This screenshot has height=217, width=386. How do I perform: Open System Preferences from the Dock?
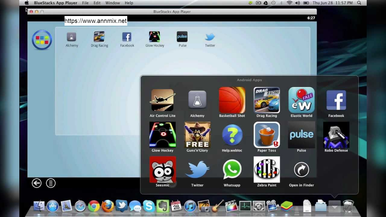259,206
